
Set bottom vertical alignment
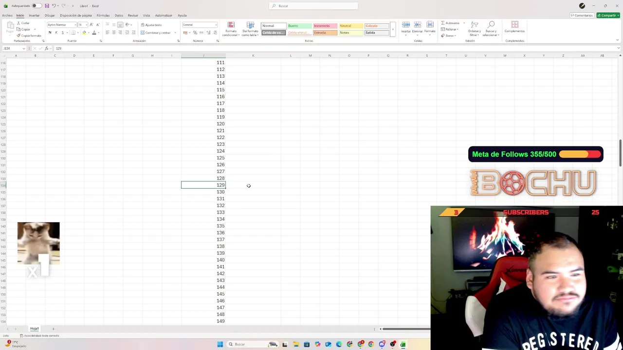click(x=120, y=25)
